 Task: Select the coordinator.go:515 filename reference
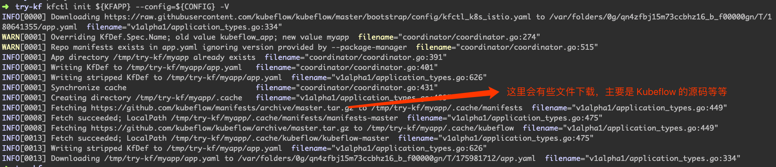pos(529,47)
